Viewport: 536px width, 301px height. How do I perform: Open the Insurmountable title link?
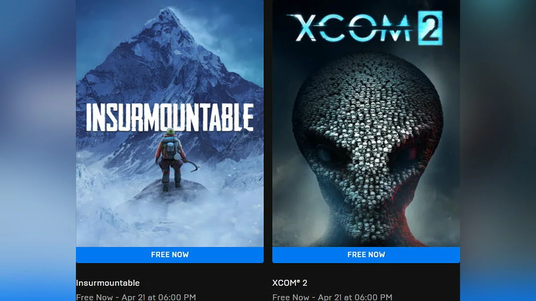click(108, 283)
